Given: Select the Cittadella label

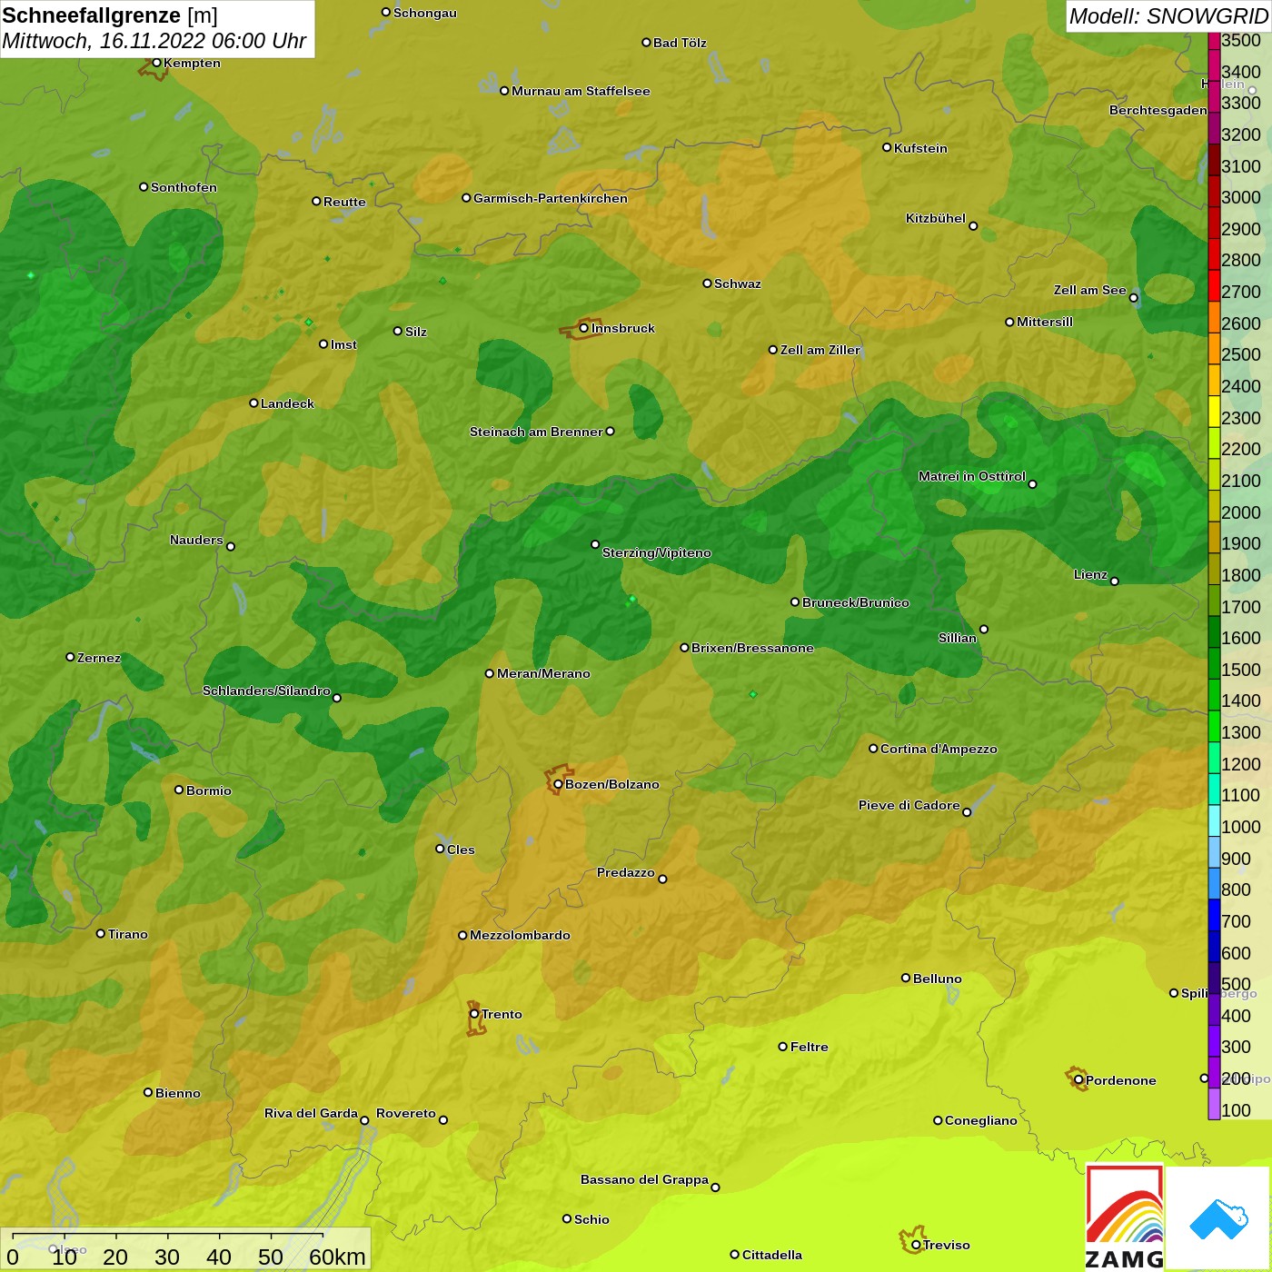Looking at the screenshot, I should click(772, 1255).
